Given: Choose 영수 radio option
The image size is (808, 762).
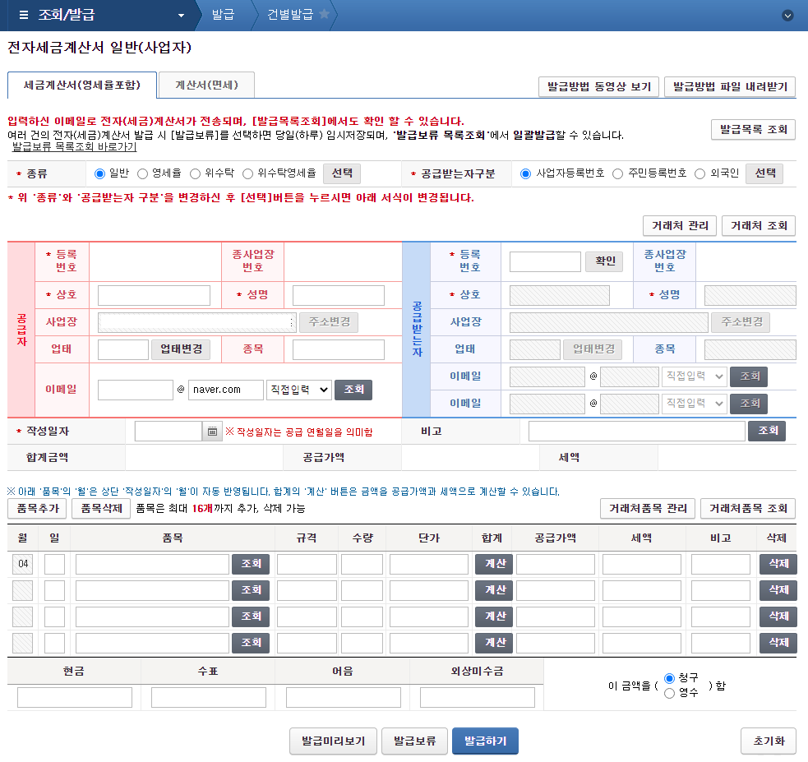Looking at the screenshot, I should [669, 694].
